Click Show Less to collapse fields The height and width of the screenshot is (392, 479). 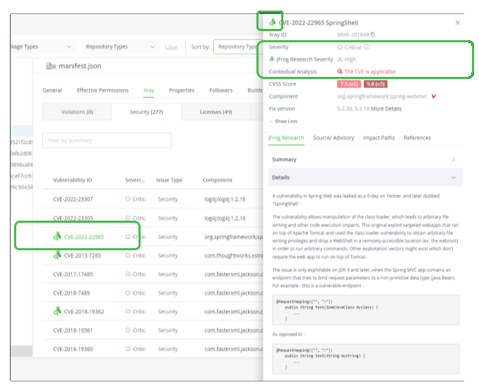[x=283, y=121]
